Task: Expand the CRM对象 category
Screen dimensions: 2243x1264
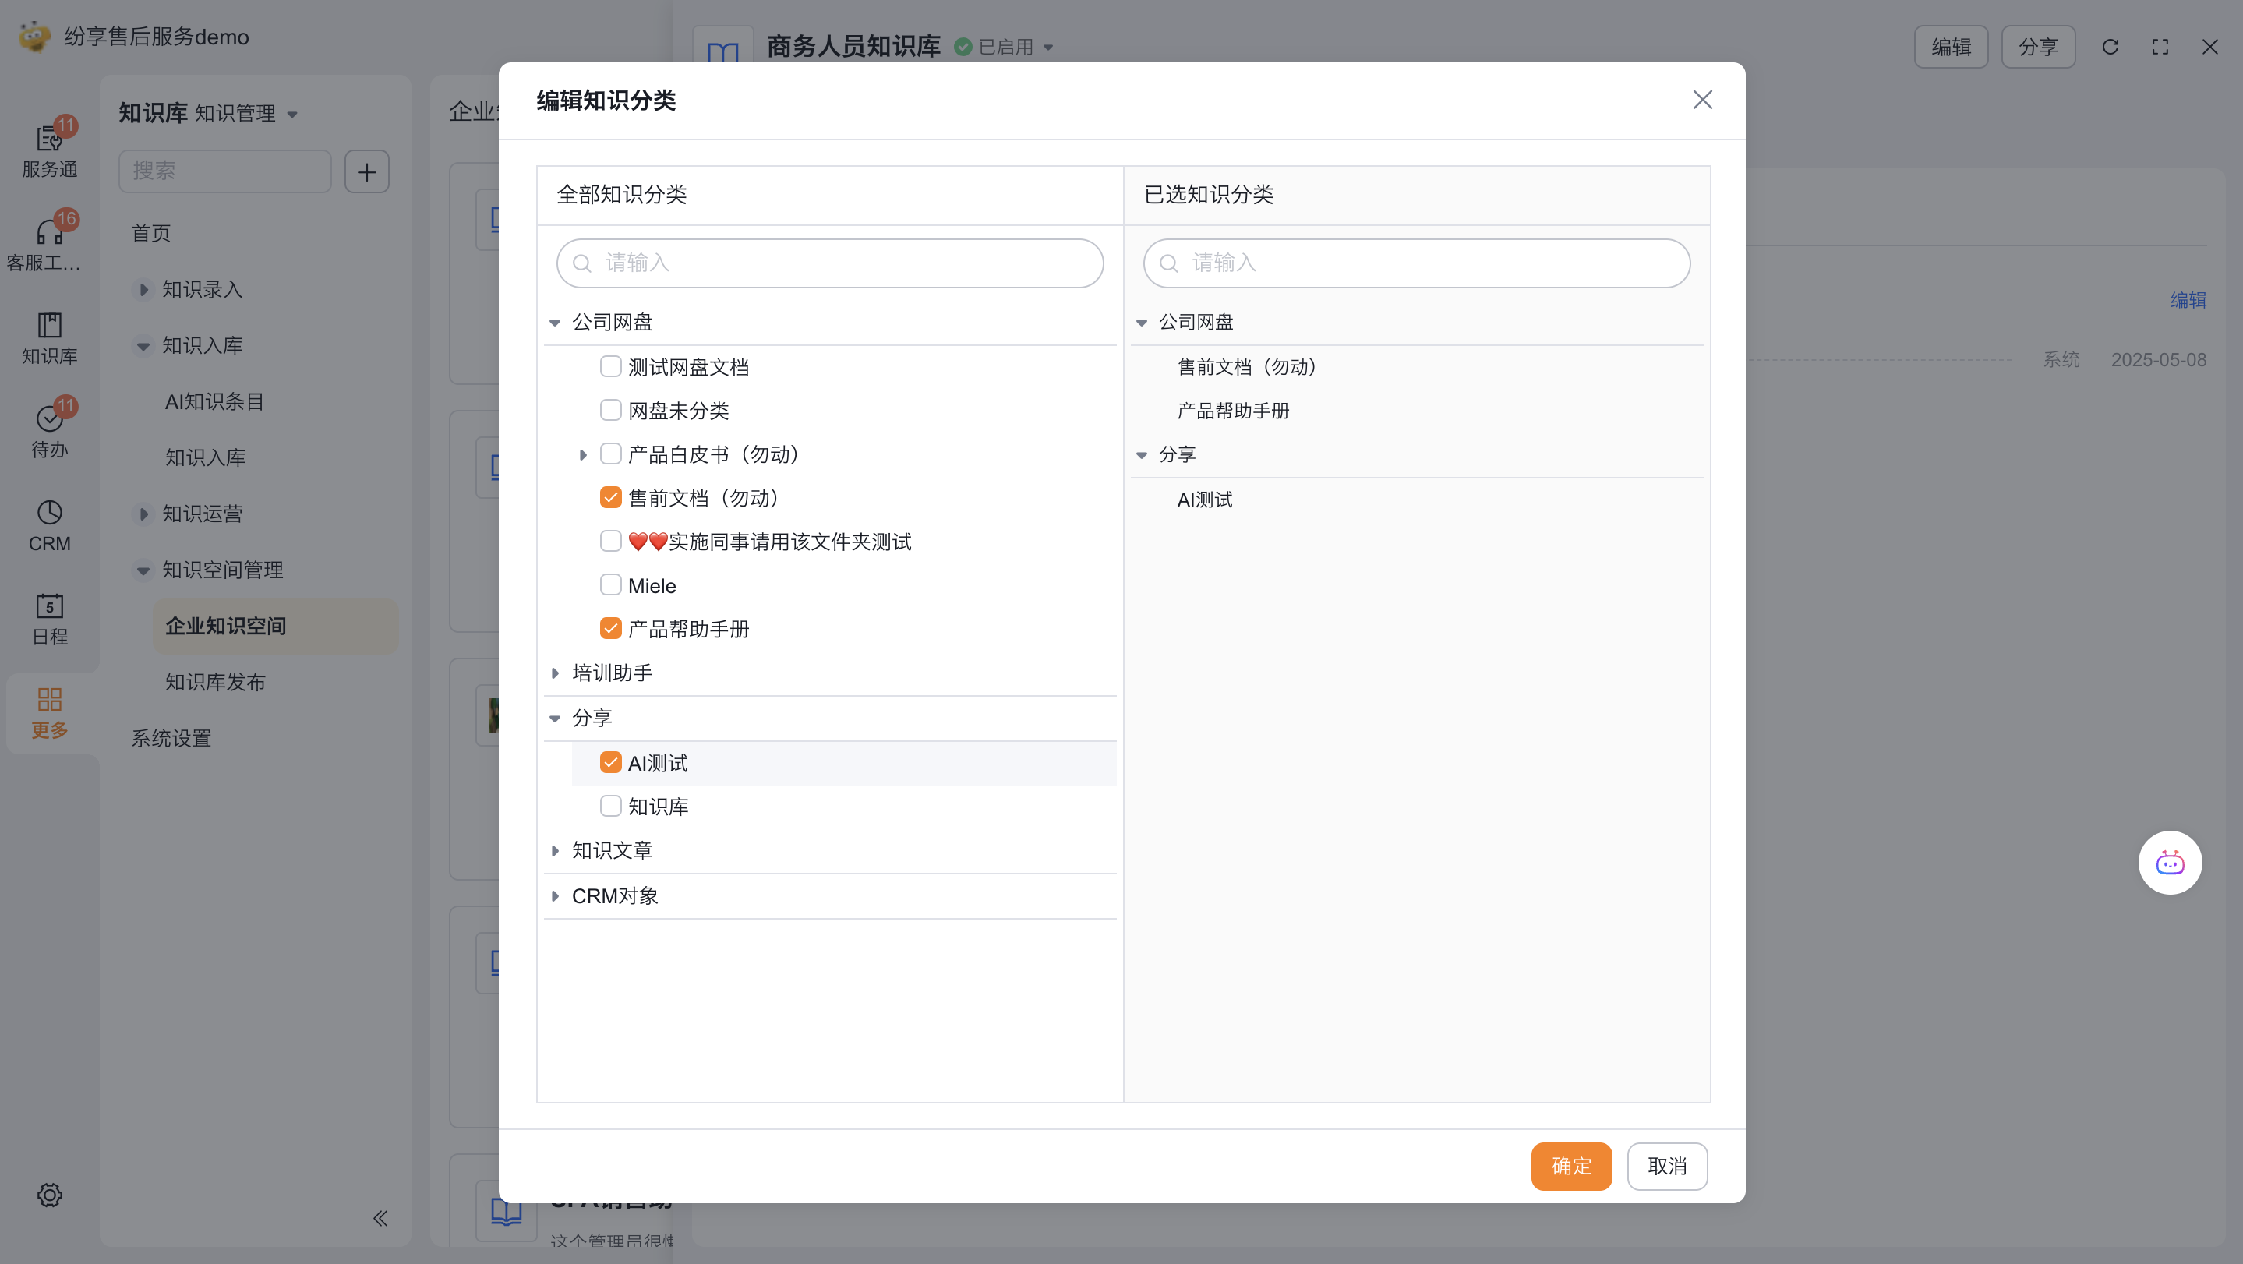Action: point(556,895)
